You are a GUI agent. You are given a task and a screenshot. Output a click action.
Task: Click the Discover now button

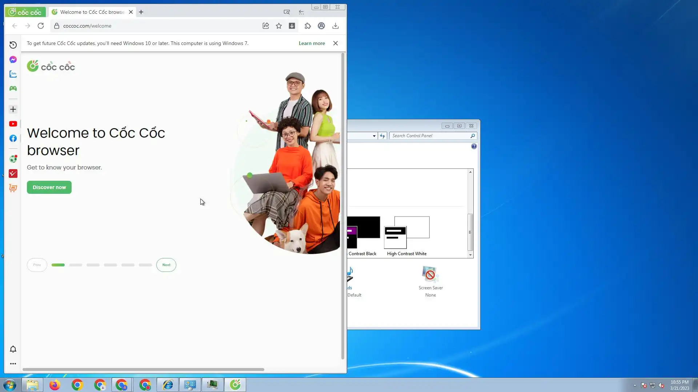click(x=49, y=187)
